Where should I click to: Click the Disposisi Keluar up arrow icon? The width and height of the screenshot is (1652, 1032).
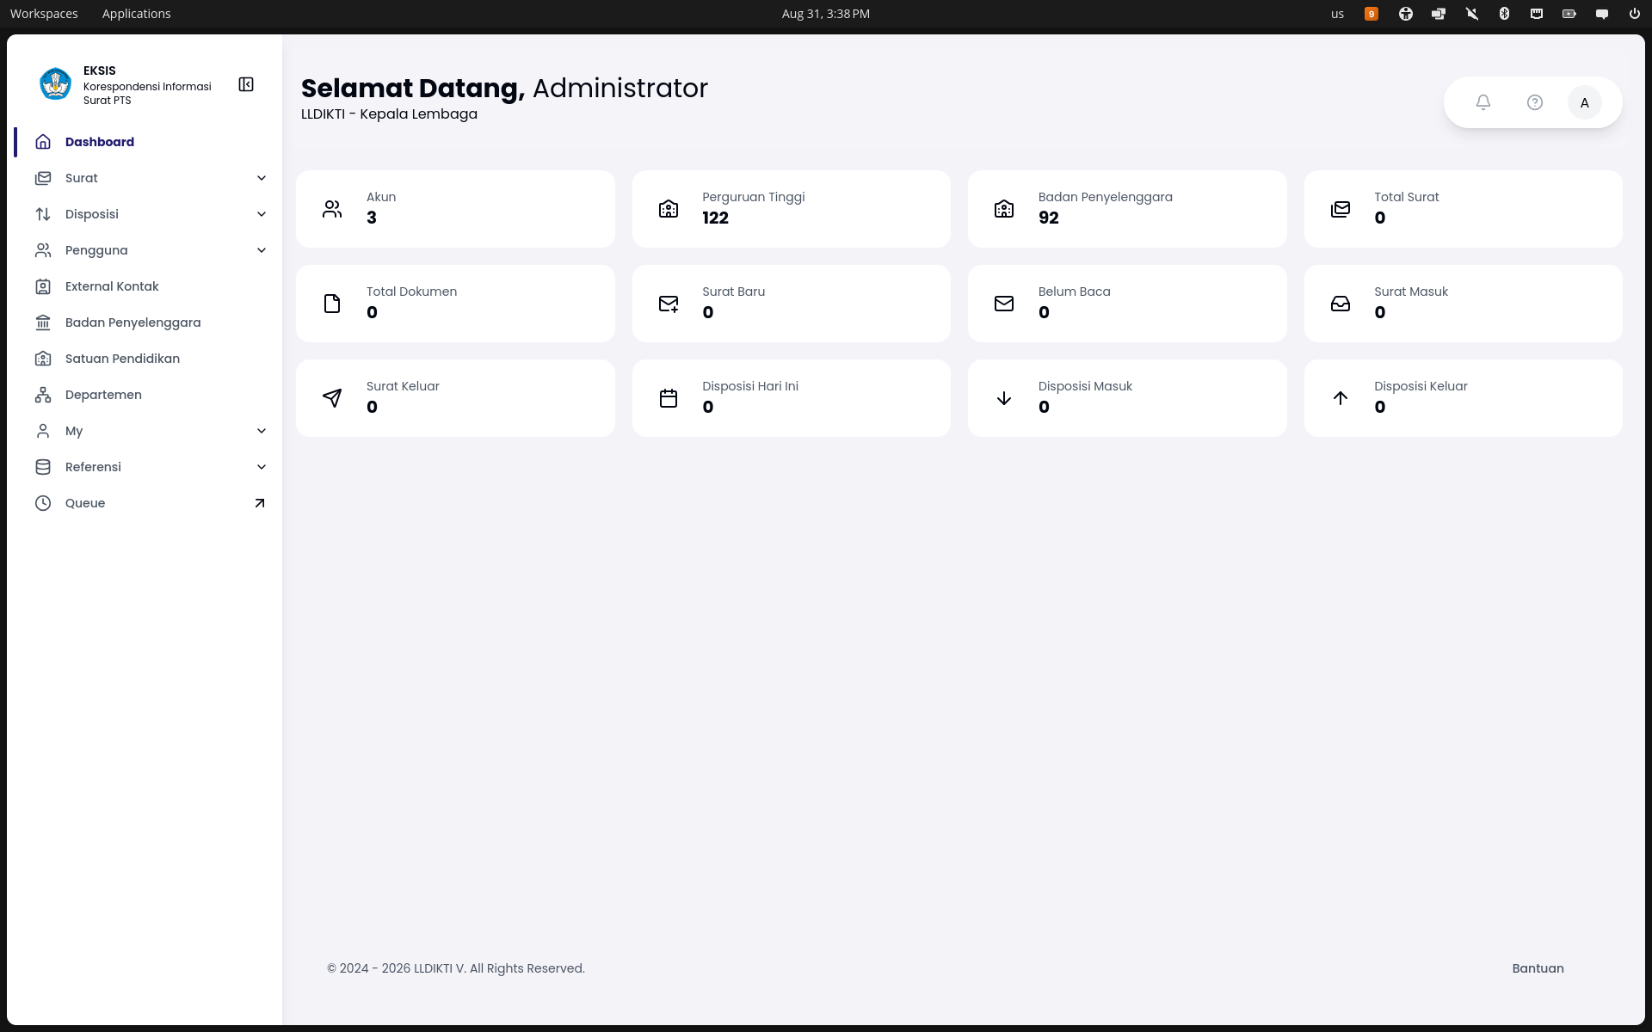click(x=1341, y=398)
